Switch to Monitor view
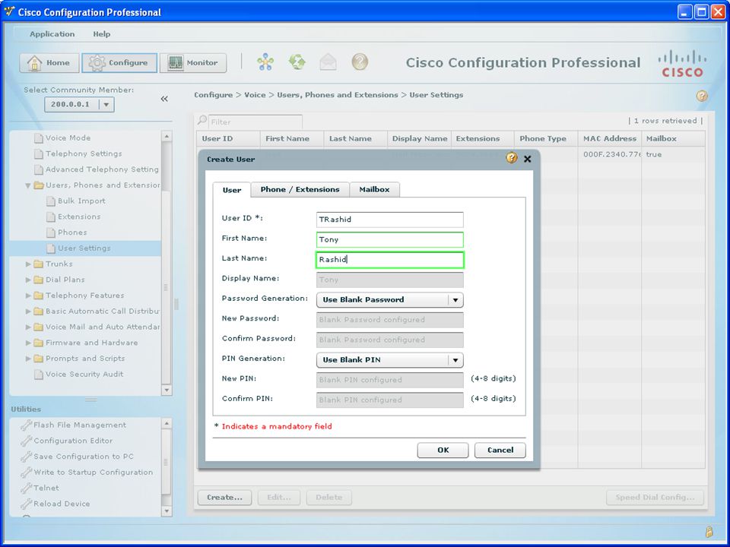Viewport: 730px width, 547px height. (x=193, y=63)
